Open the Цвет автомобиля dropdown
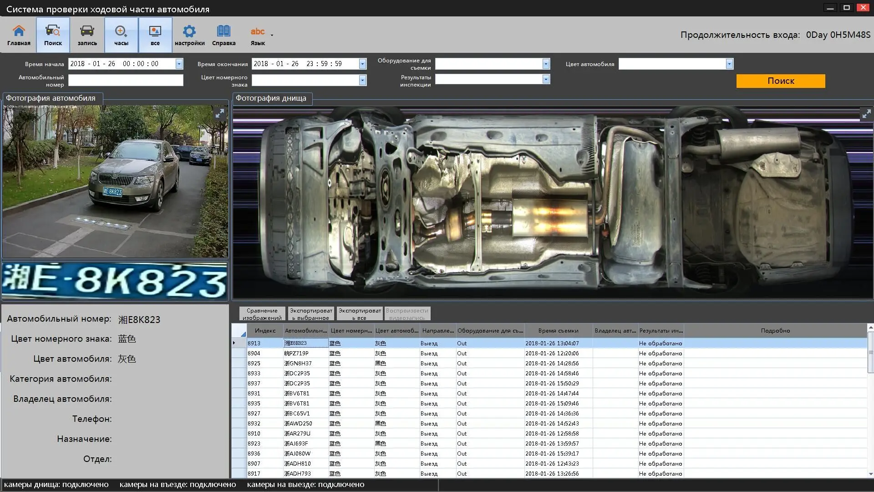The width and height of the screenshot is (874, 492). (729, 64)
